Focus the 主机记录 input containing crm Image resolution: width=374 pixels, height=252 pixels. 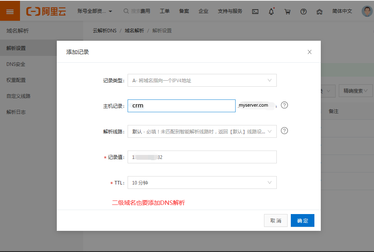181,106
